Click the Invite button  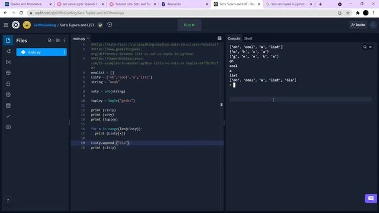(358, 25)
